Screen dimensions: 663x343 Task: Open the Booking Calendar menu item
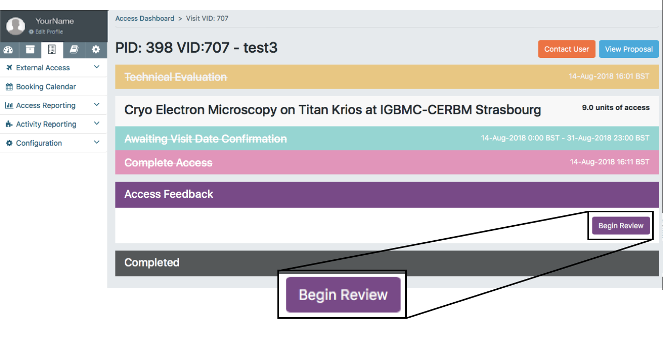[46, 87]
